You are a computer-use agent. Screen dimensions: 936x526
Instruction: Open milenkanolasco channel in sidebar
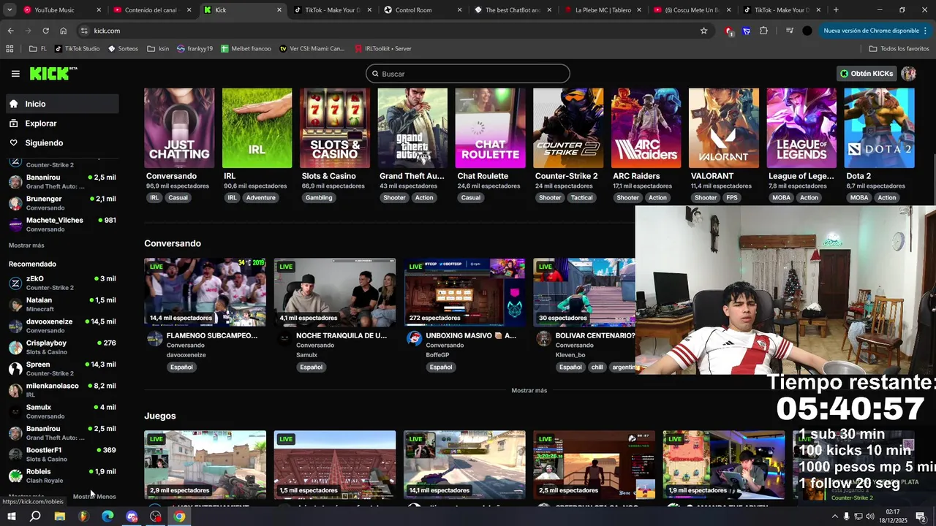click(x=61, y=390)
